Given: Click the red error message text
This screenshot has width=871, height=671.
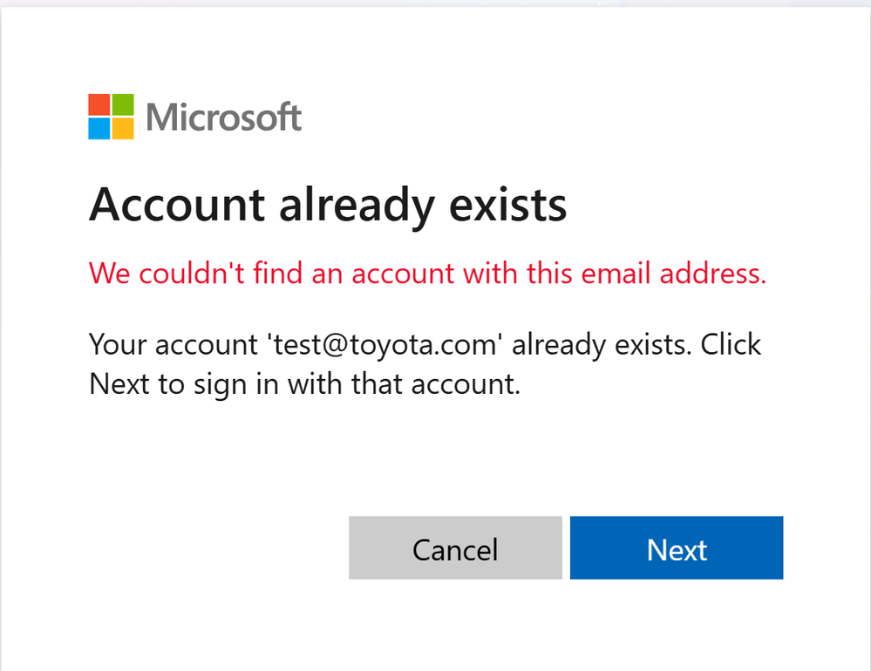Looking at the screenshot, I should point(427,274).
